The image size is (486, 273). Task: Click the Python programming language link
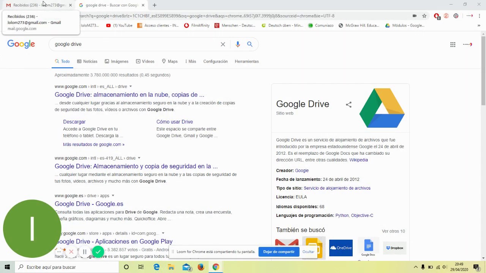click(x=342, y=215)
